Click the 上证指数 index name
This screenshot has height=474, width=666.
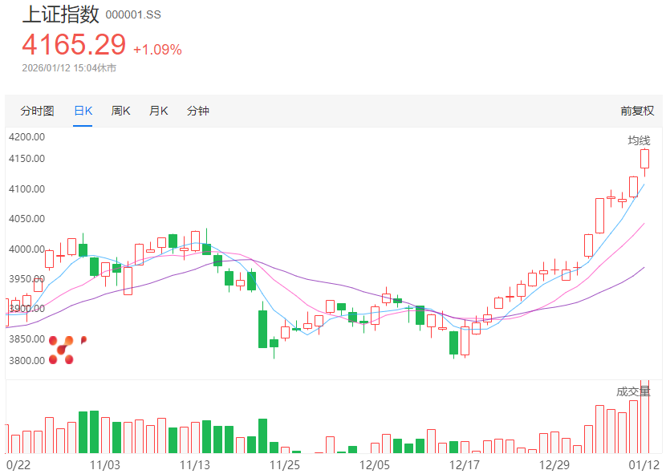pos(60,14)
